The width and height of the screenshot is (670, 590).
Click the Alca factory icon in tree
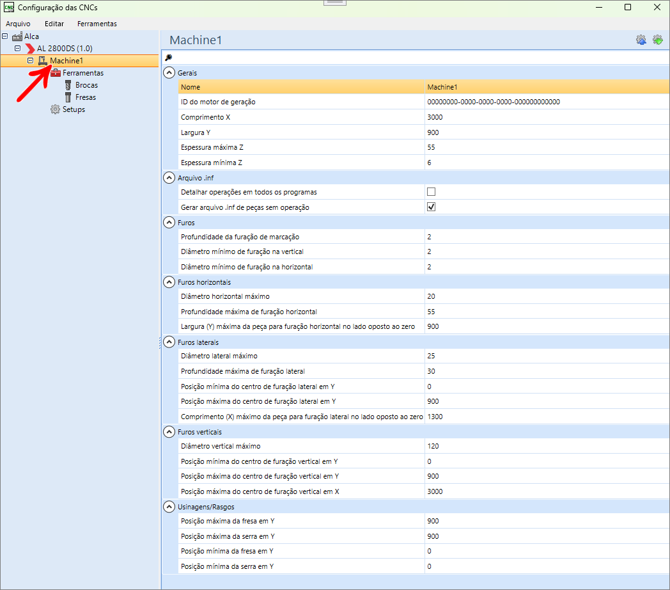tap(17, 36)
